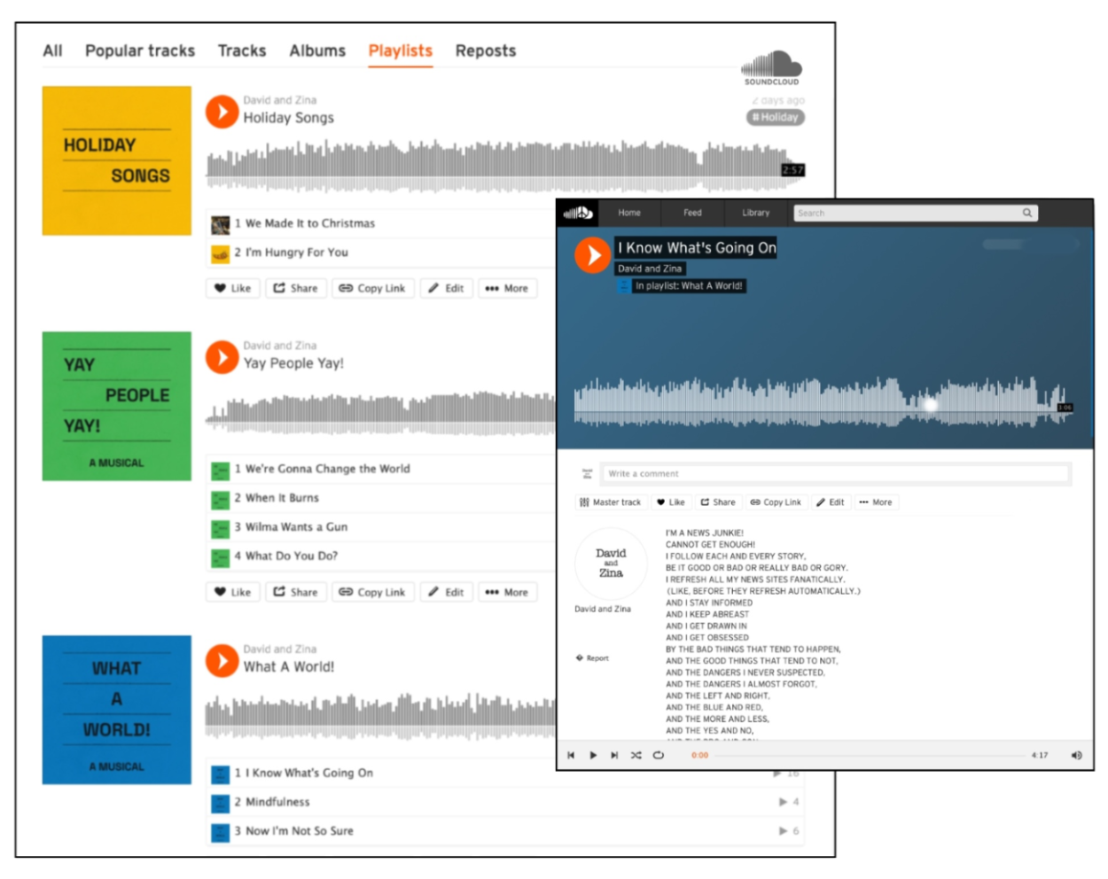Click the search magnifying glass icon
Screen dimensions: 1108x879
(x=1026, y=213)
